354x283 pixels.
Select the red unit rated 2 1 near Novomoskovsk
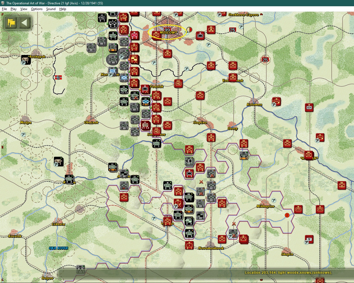189,245
